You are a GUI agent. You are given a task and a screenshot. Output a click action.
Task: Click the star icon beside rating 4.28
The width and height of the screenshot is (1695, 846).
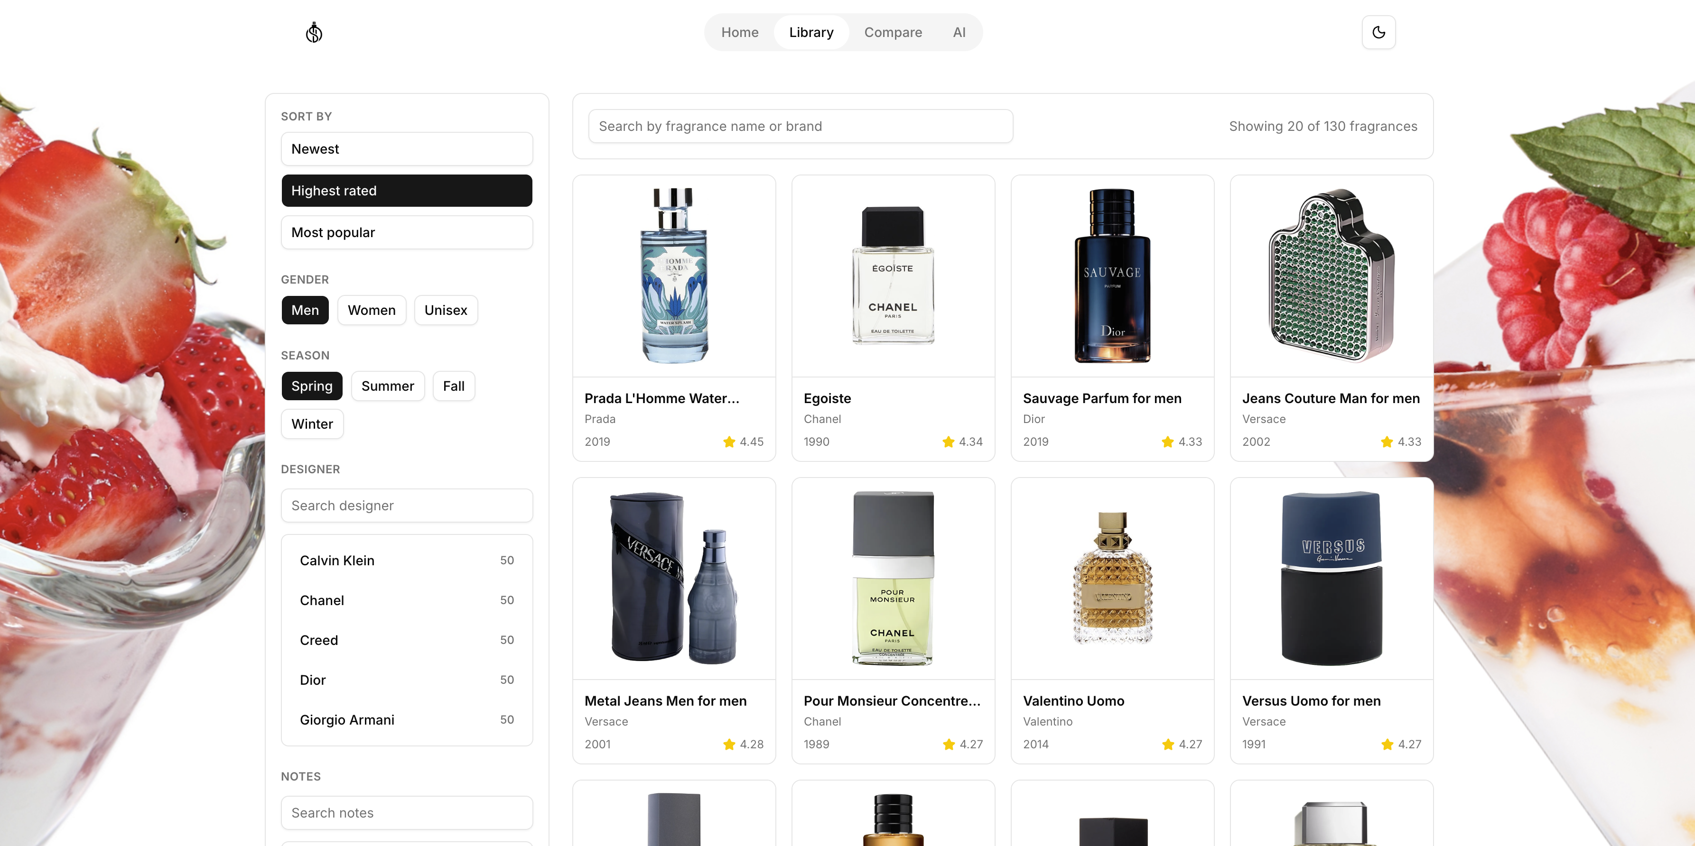pyautogui.click(x=729, y=744)
